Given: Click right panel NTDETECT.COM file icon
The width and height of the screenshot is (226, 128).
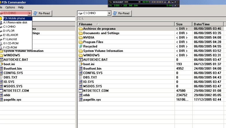Looking at the screenshot, I should click(x=81, y=91).
